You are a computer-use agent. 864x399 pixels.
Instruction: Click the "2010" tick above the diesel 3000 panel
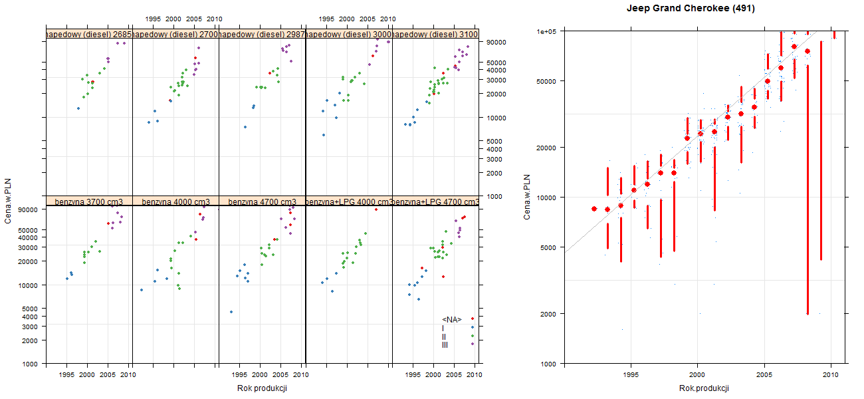tap(388, 19)
